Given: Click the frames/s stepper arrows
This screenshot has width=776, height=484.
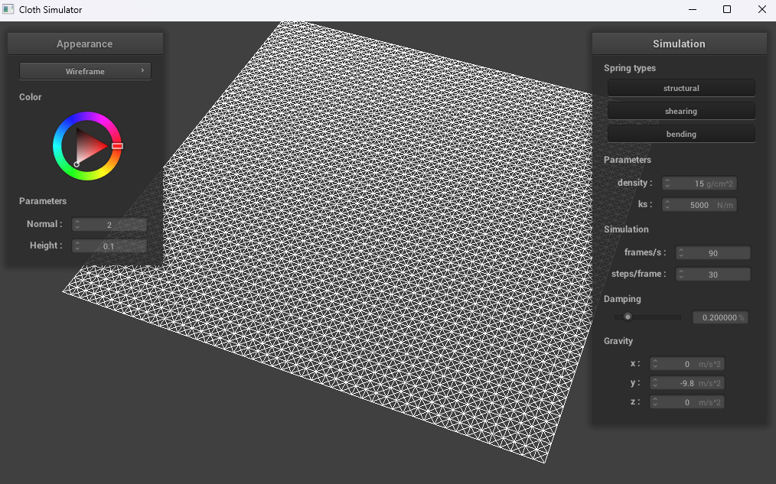Looking at the screenshot, I should click(x=681, y=253).
